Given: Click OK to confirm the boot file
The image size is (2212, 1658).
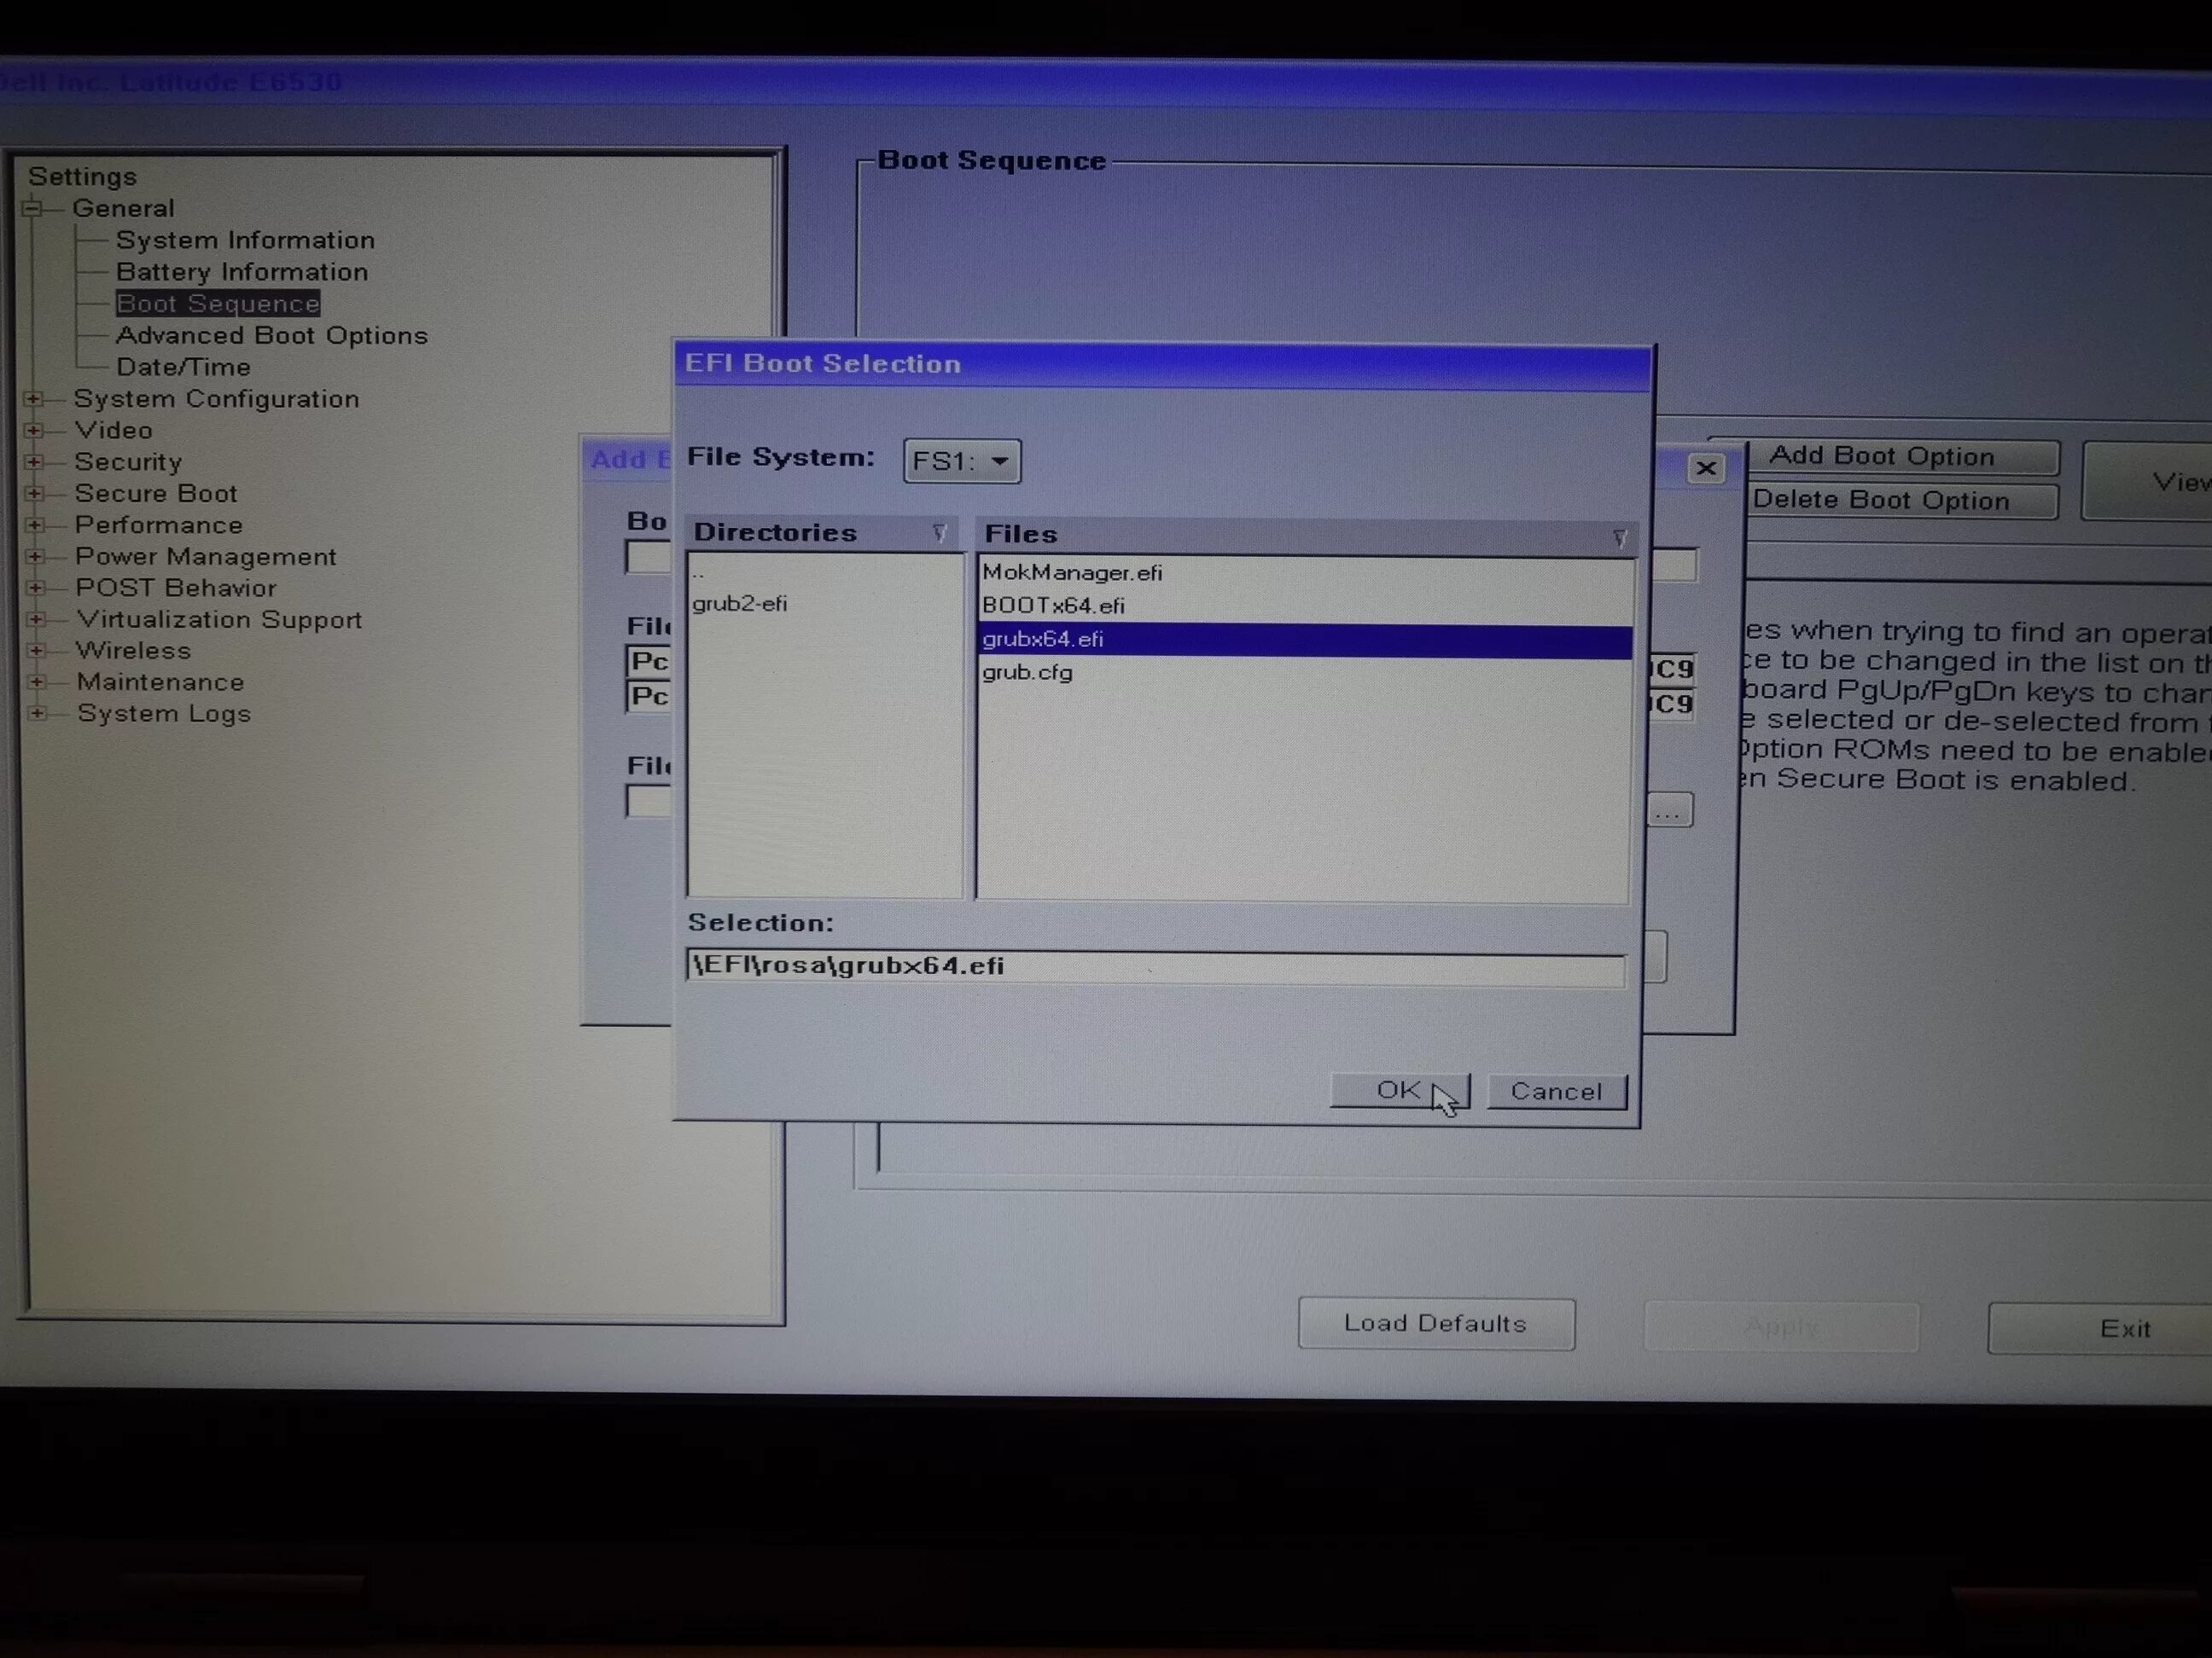Looking at the screenshot, I should point(1398,1090).
